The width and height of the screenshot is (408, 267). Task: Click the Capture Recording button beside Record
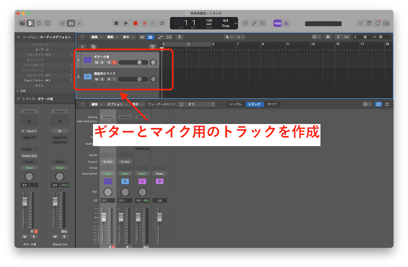144,23
